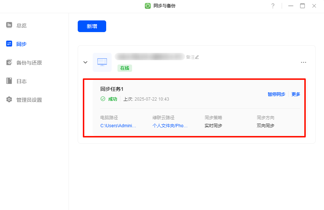The height and width of the screenshot is (210, 324).
Task: Click the green app icon in the title bar
Action: (148, 6)
